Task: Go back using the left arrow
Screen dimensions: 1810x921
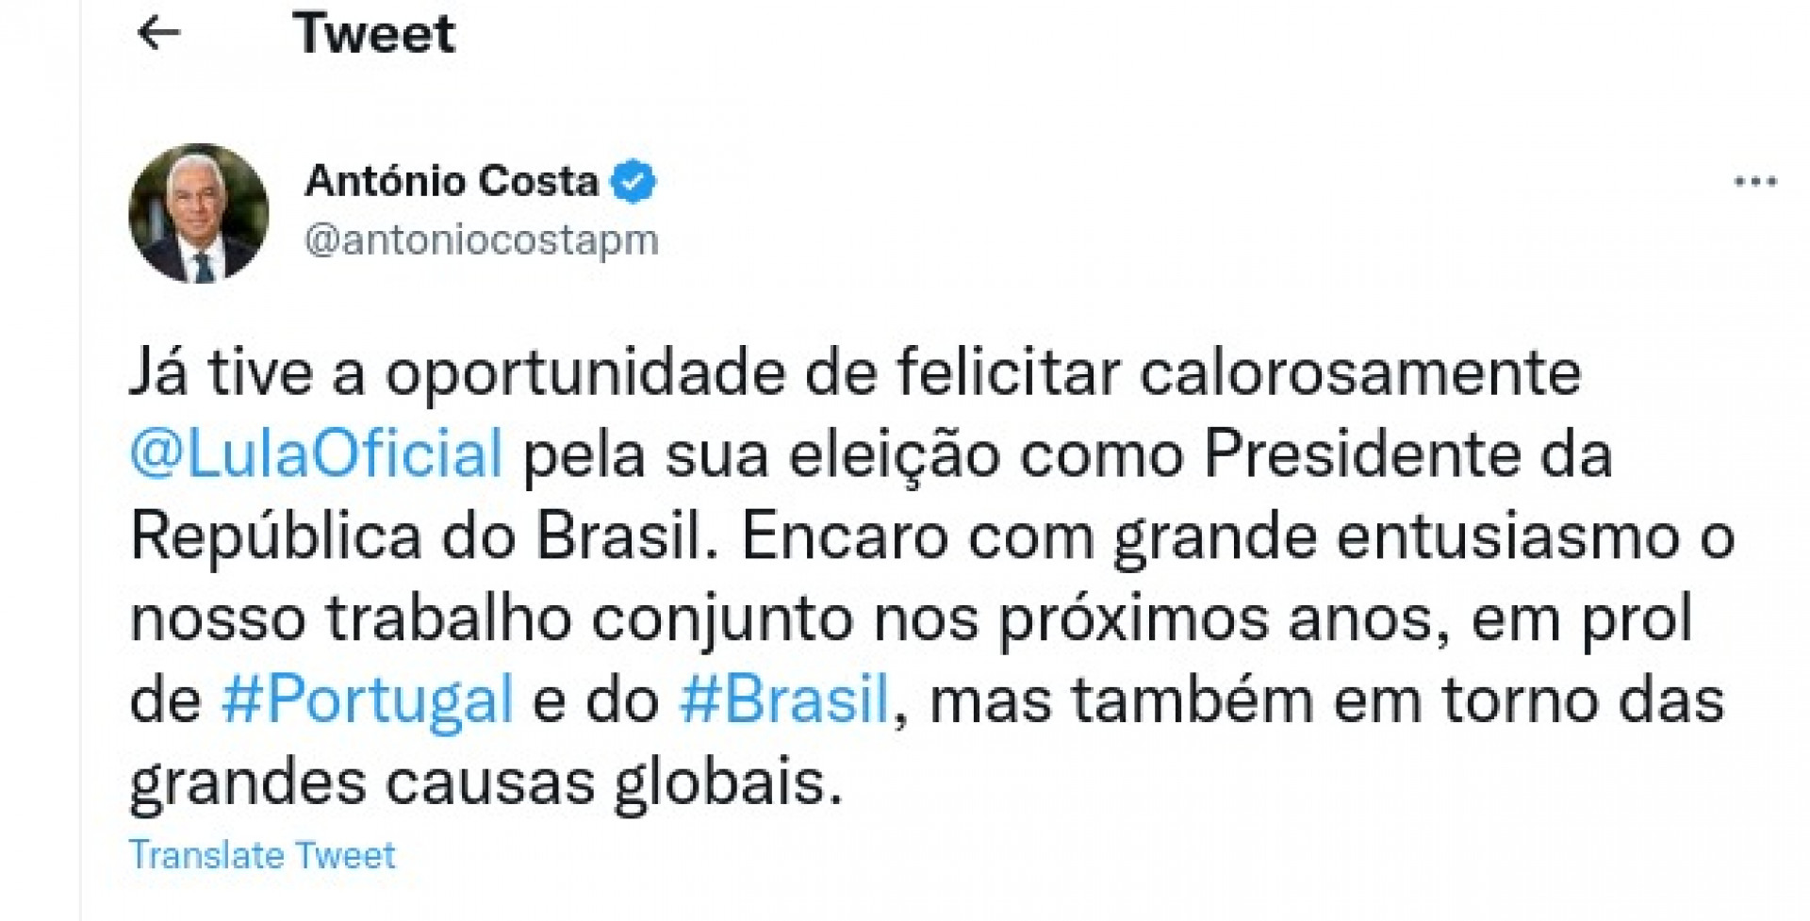Action: point(158,34)
